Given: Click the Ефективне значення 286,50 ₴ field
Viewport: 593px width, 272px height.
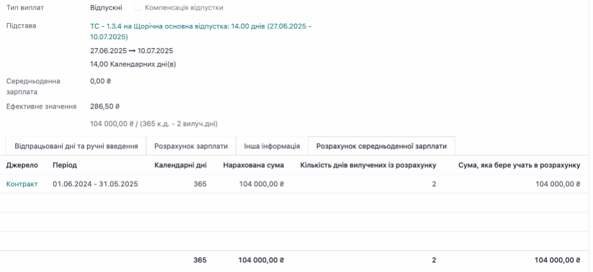Looking at the screenshot, I should click(x=105, y=106).
